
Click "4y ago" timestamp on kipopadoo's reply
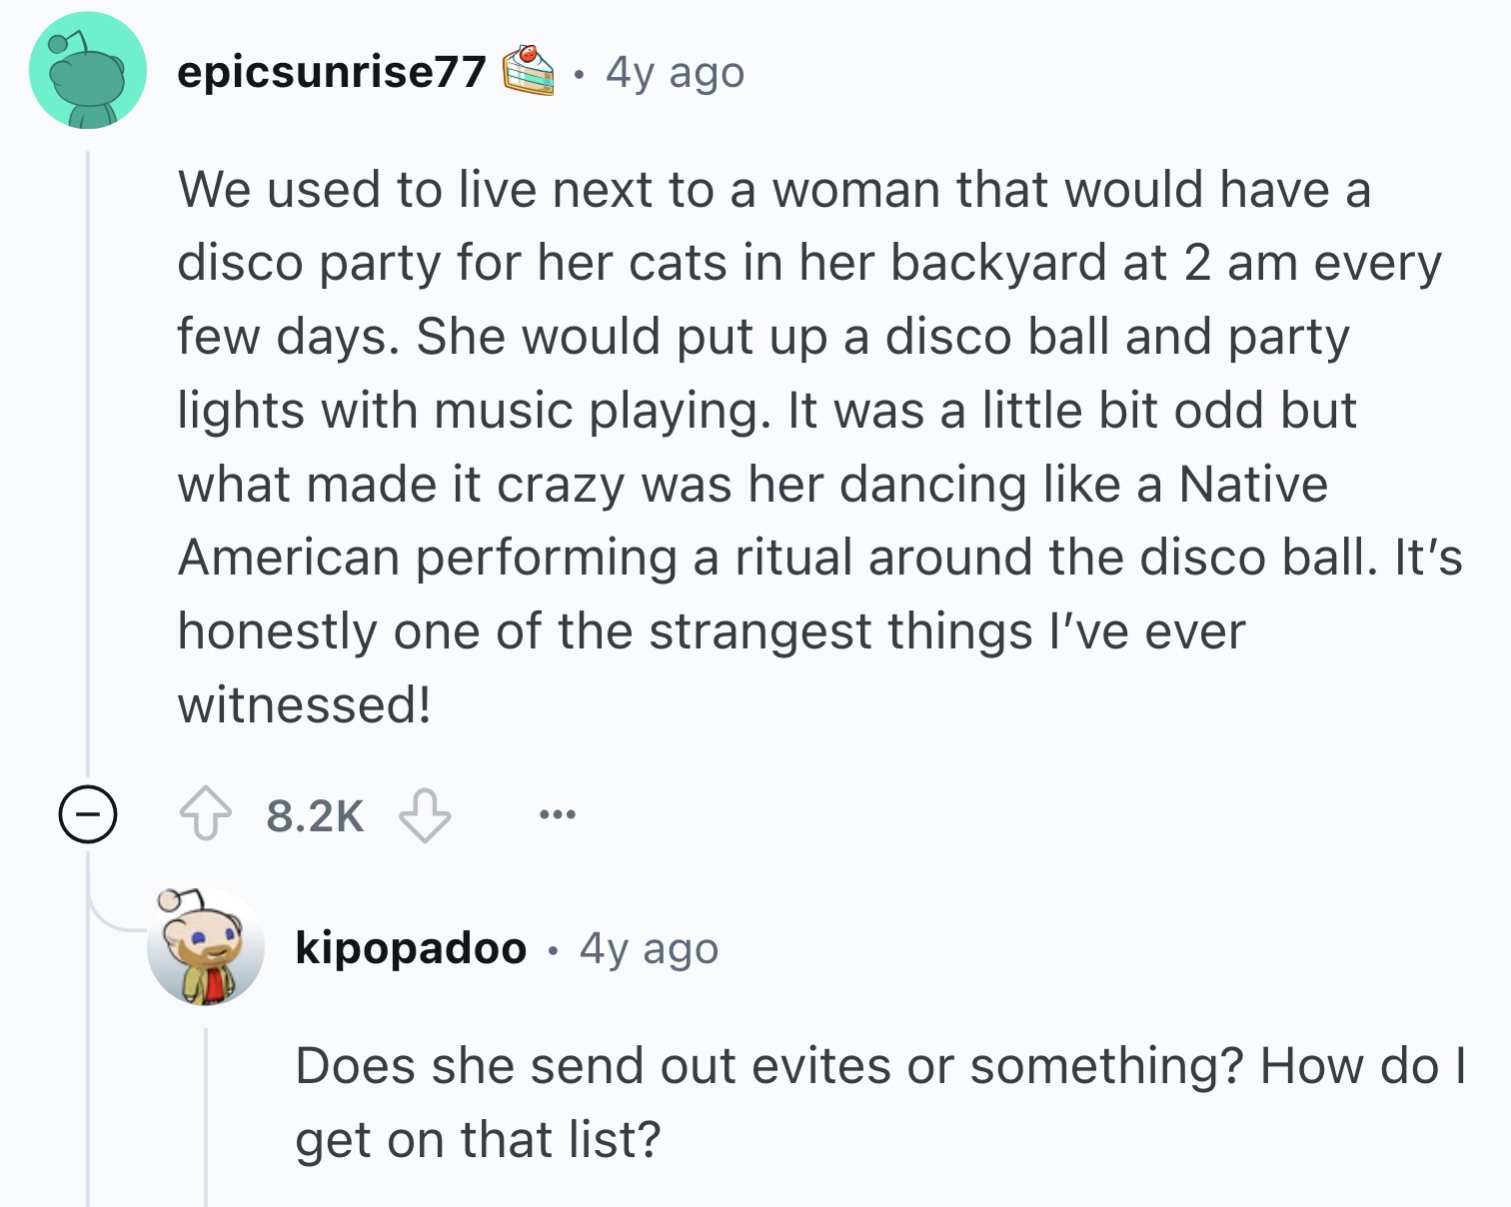pos(649,948)
